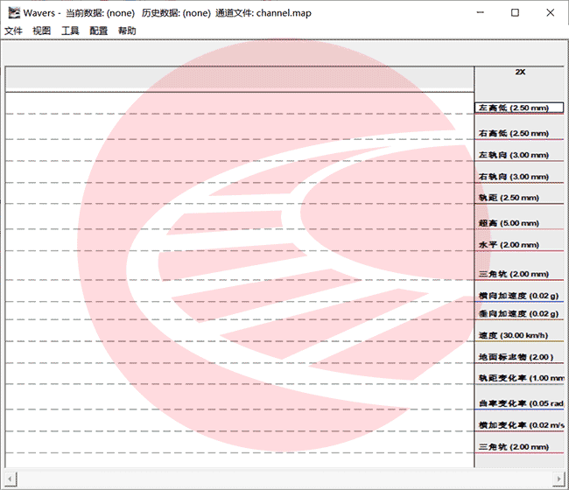Open the 文件 menu

click(x=13, y=31)
